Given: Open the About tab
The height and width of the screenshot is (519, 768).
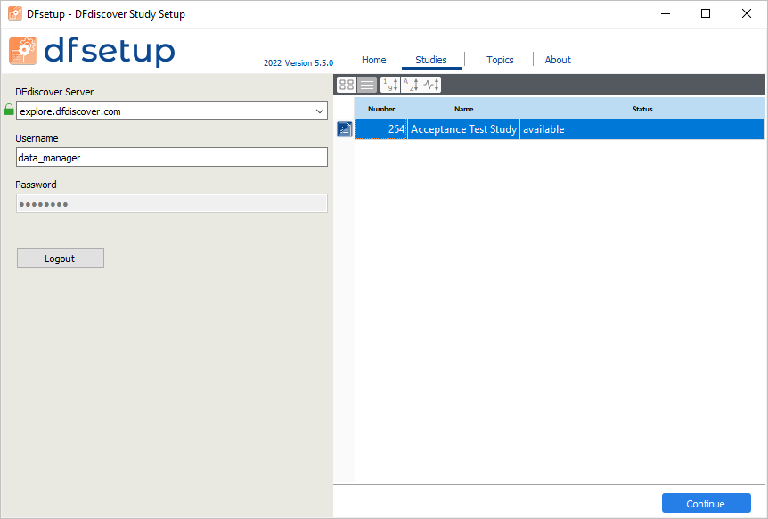Looking at the screenshot, I should pos(558,60).
